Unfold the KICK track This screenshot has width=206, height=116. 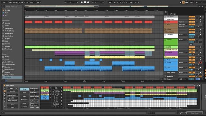pos(165,22)
